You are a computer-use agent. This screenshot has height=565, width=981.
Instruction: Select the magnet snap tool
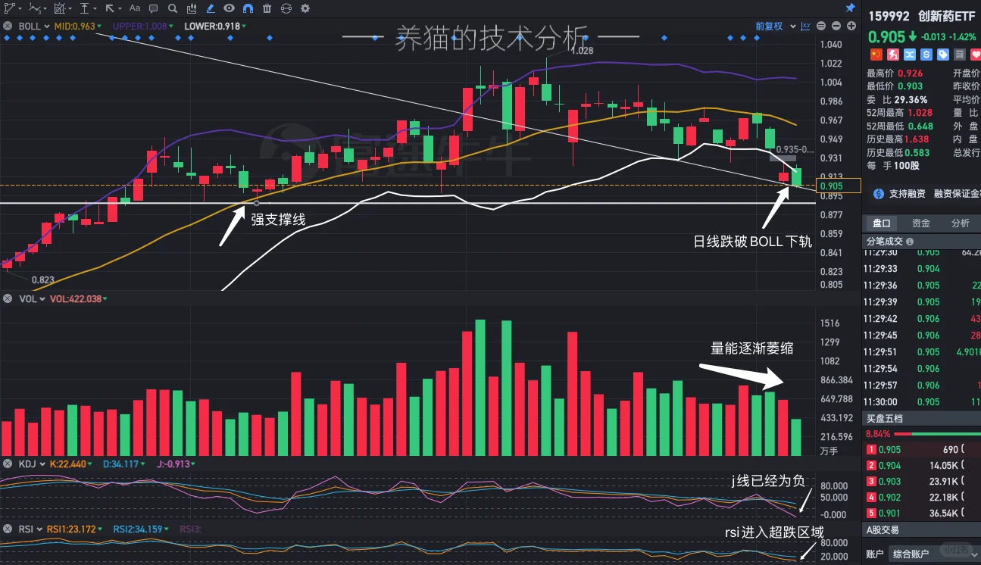click(248, 8)
